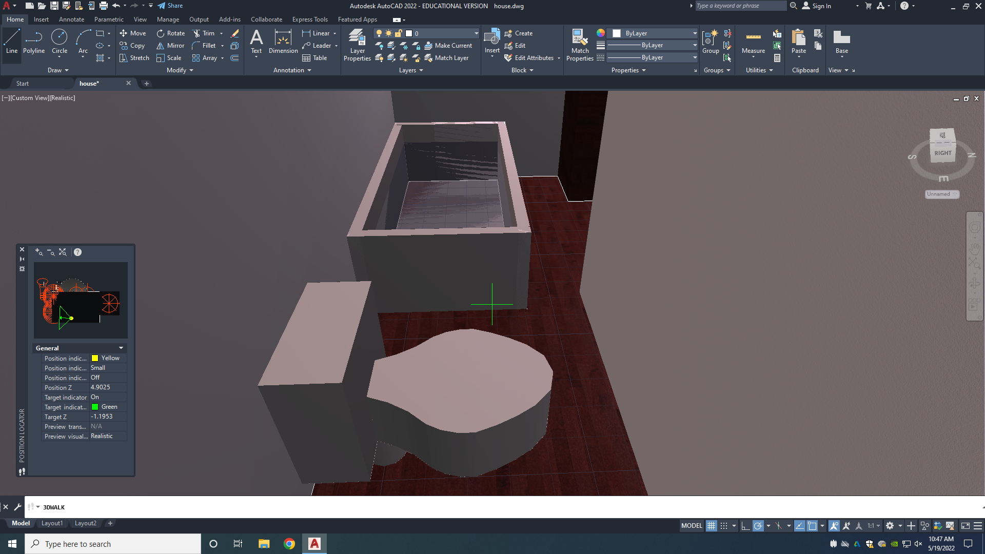Activate the Scale command
Image resolution: width=985 pixels, height=554 pixels.
pos(169,58)
